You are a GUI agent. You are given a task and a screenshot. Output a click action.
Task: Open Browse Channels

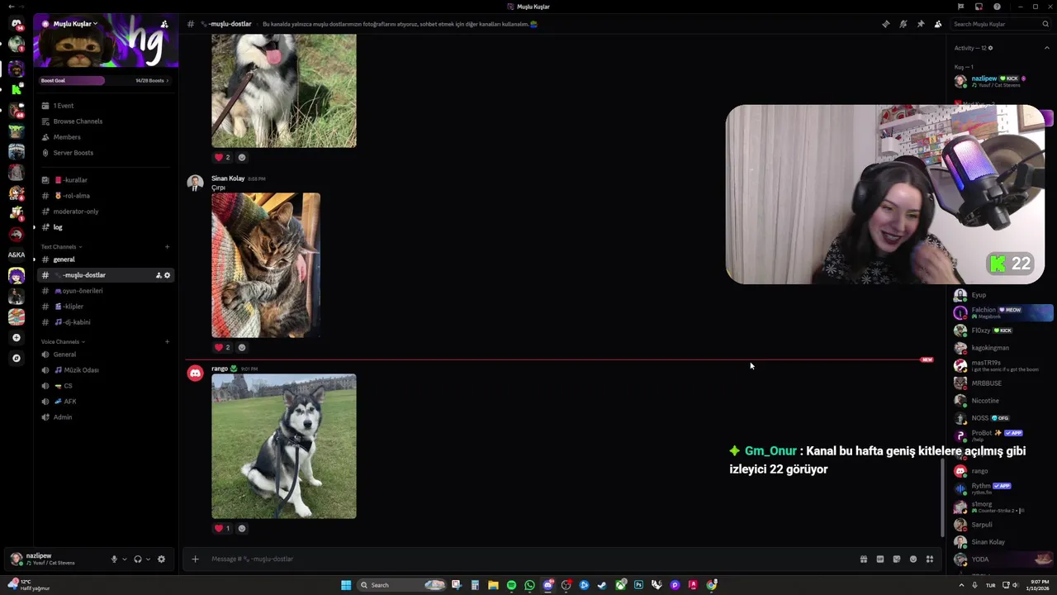pos(106,121)
